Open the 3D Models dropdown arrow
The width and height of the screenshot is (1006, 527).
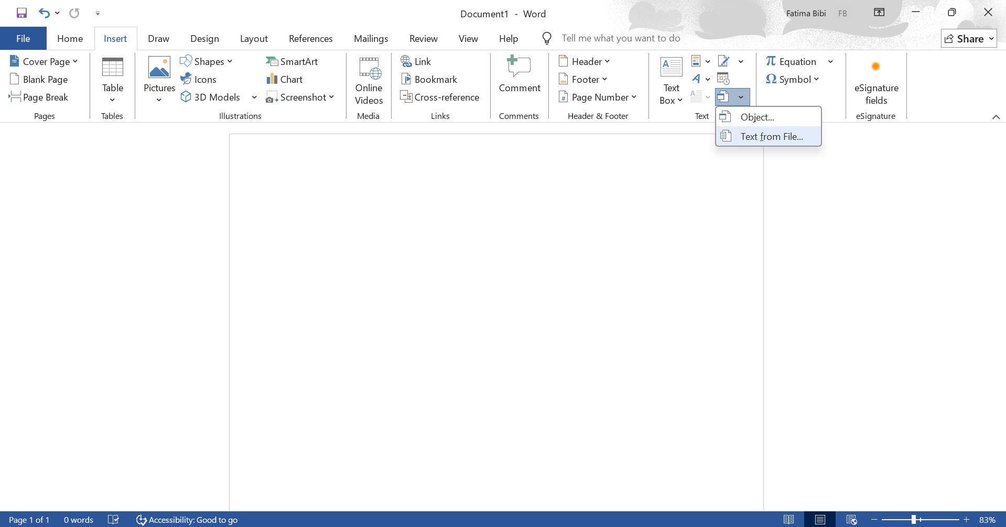pyautogui.click(x=254, y=97)
